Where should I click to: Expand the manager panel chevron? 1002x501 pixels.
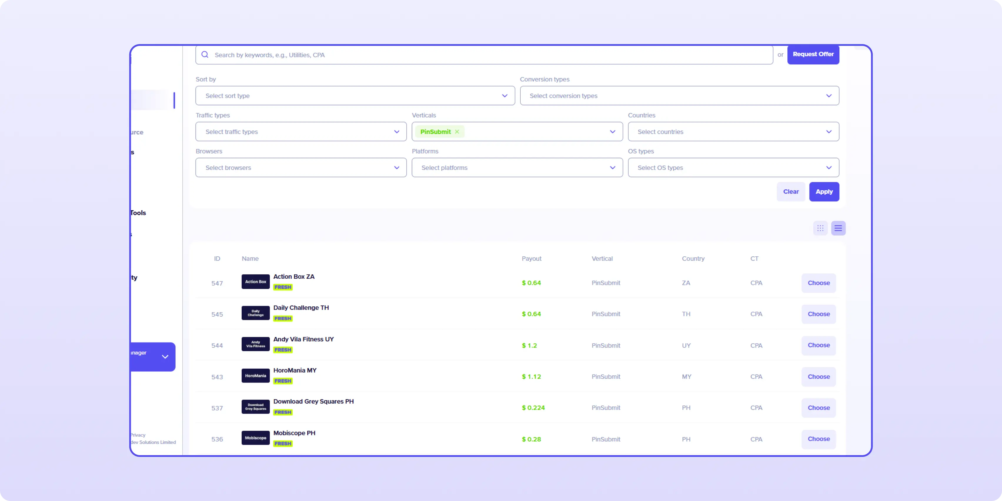point(165,357)
